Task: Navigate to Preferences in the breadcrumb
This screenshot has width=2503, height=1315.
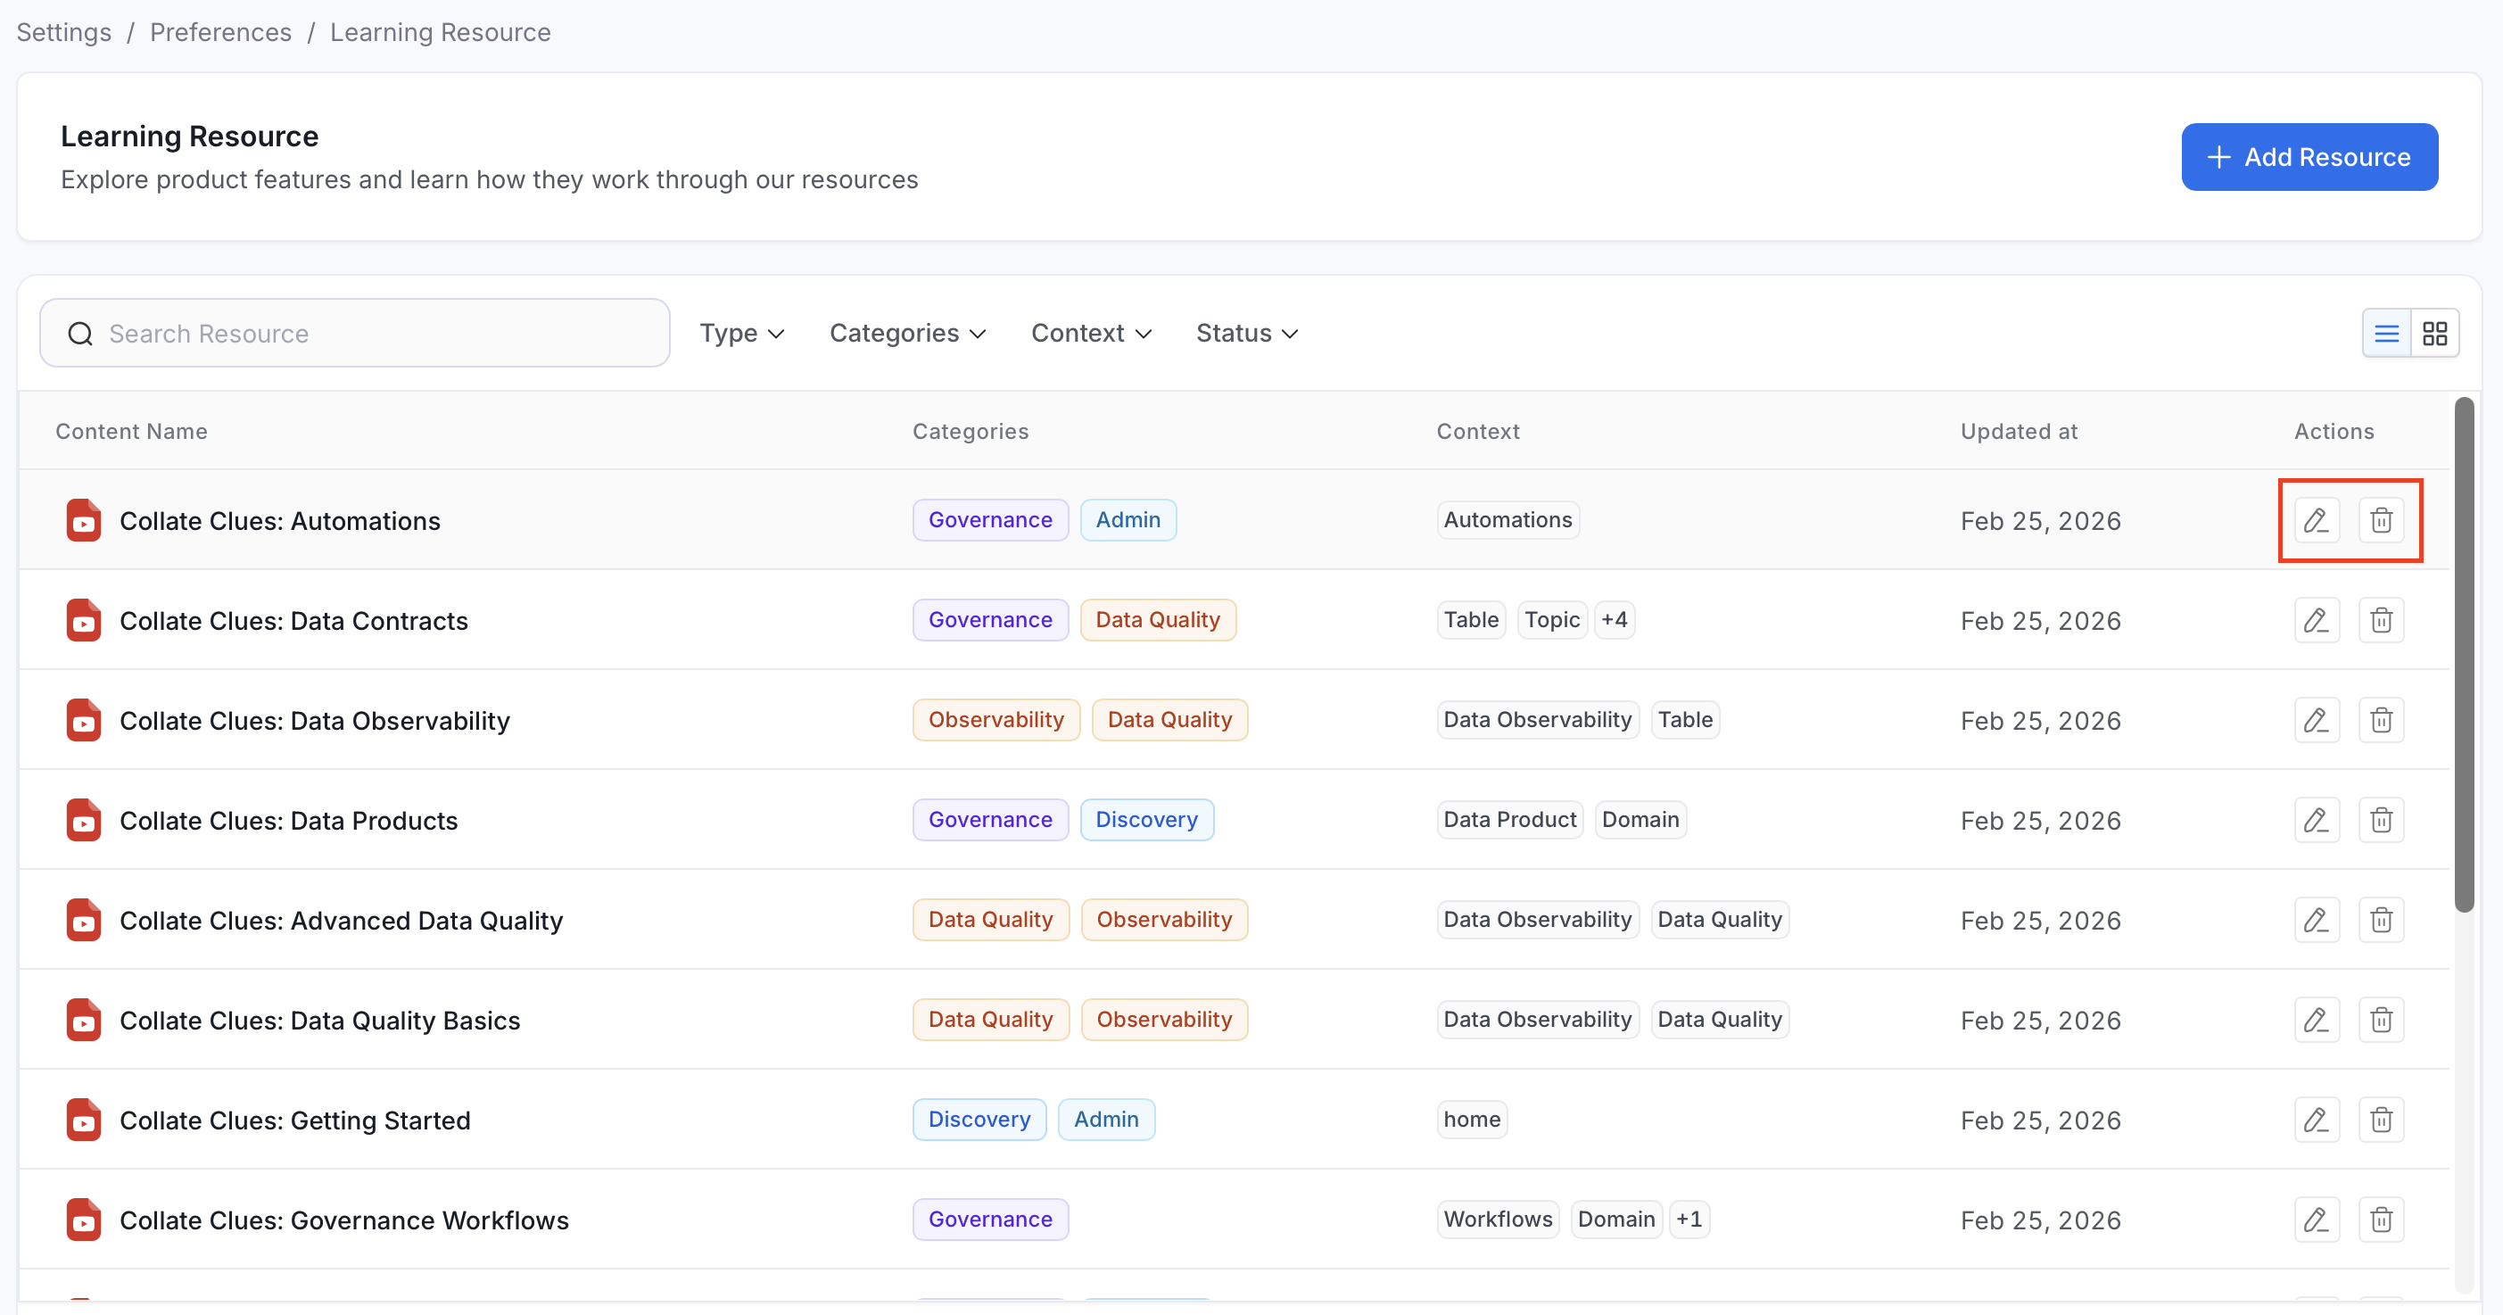Action: (x=220, y=32)
